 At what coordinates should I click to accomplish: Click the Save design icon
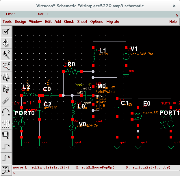coord(6,43)
